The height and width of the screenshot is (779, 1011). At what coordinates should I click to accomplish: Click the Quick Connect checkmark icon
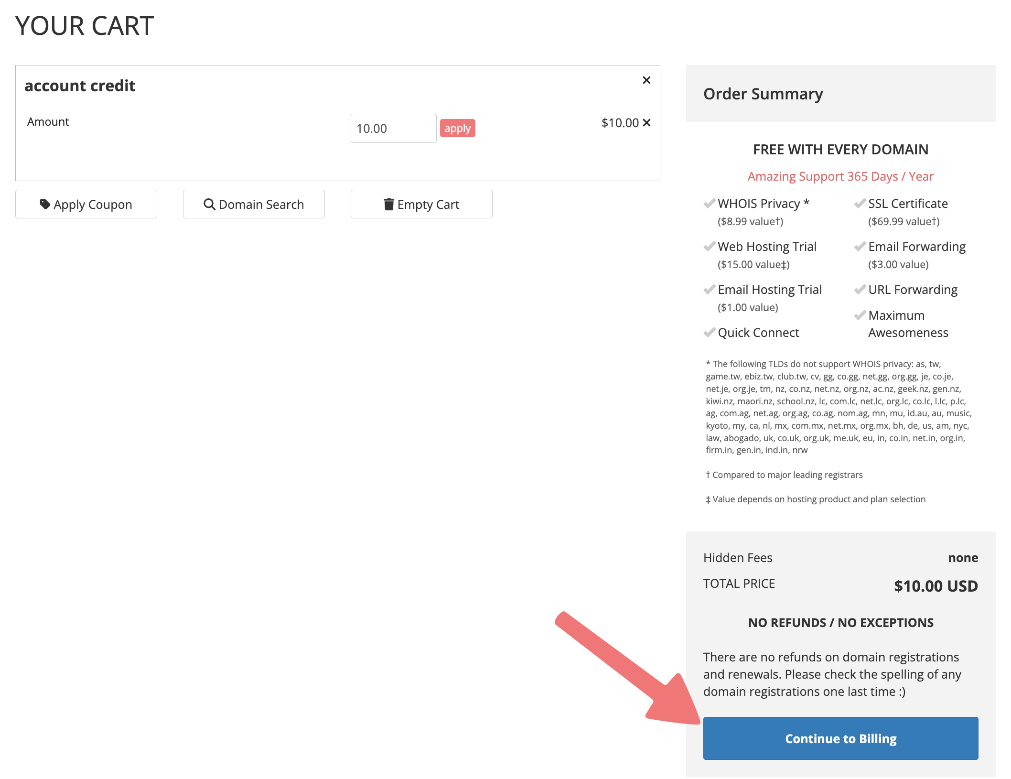click(x=710, y=333)
